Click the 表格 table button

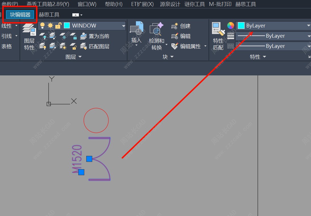(x=7, y=46)
